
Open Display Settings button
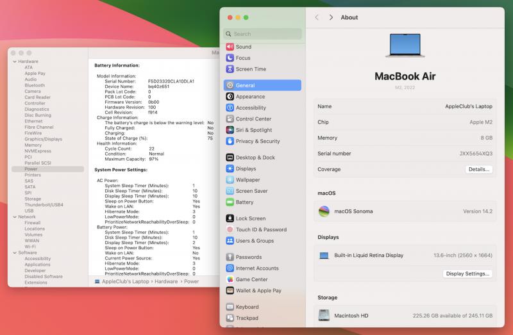tap(467, 274)
